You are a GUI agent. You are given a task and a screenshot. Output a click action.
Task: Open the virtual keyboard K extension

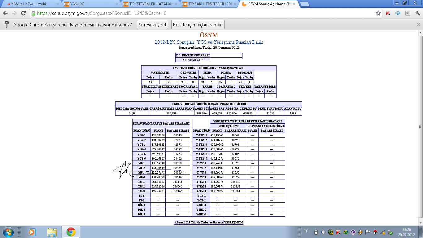[408, 13]
